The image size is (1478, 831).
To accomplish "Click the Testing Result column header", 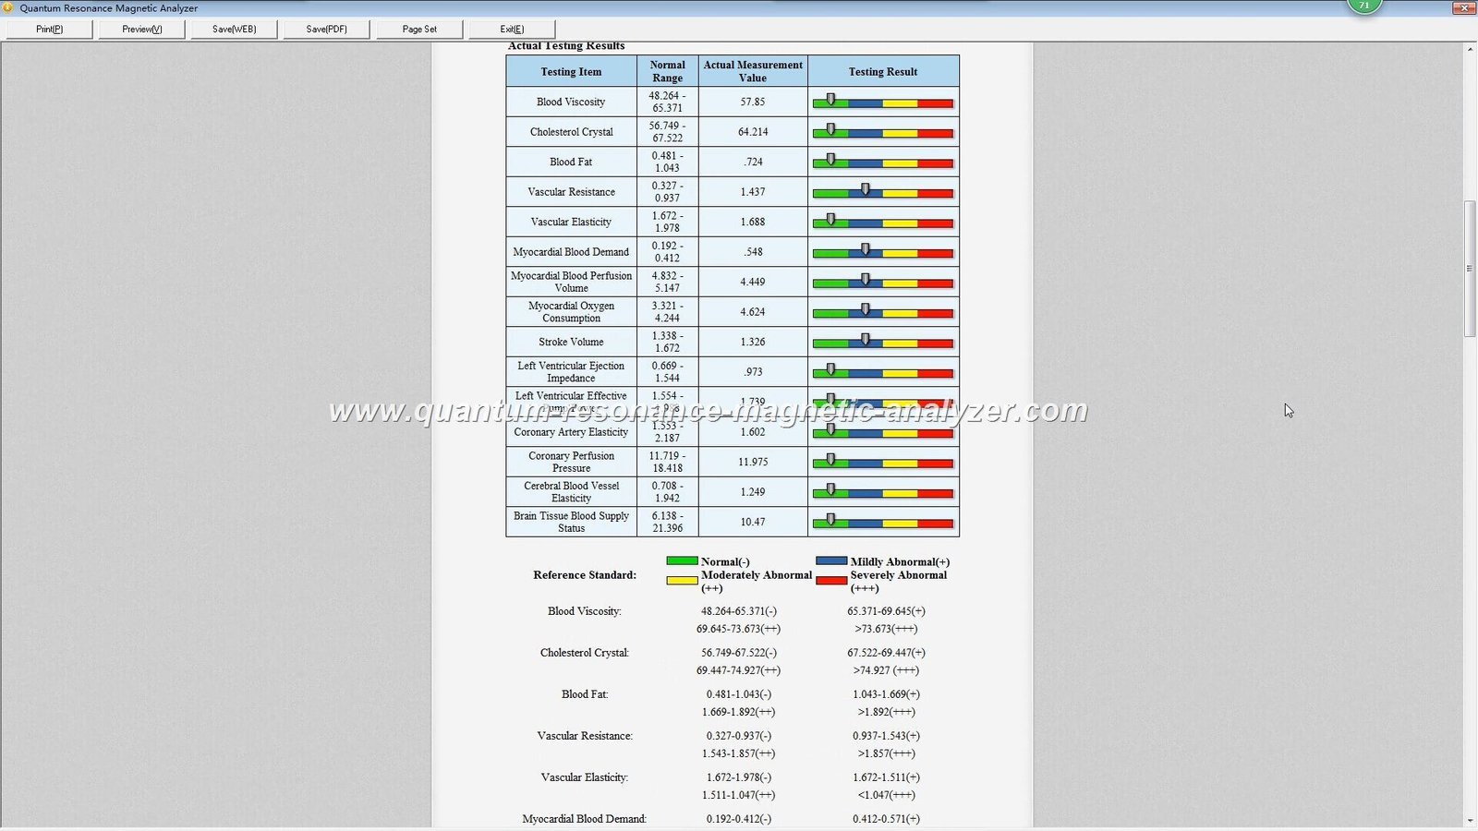I will (x=882, y=71).
